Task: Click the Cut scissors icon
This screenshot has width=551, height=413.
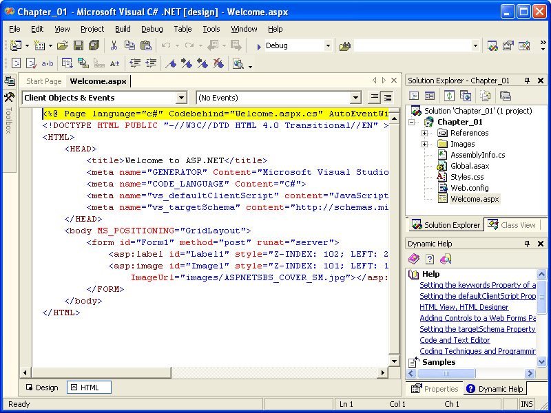Action: click(114, 45)
